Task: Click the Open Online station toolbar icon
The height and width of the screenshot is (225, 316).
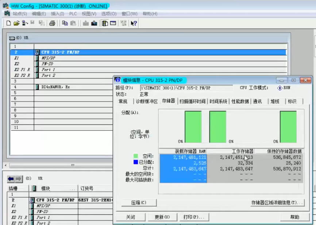Action: click(x=25, y=23)
